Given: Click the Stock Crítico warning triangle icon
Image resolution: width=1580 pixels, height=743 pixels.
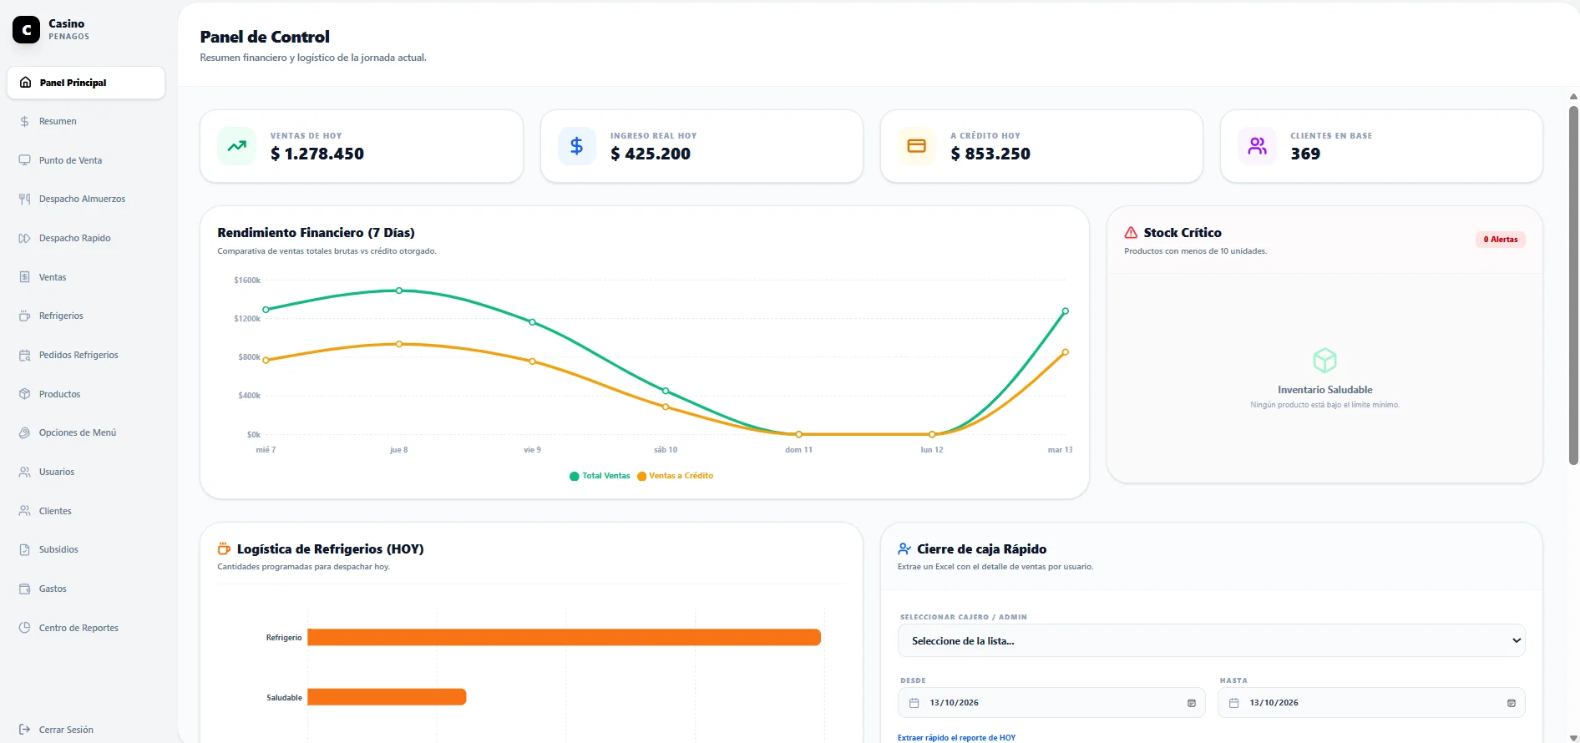Looking at the screenshot, I should [1131, 233].
